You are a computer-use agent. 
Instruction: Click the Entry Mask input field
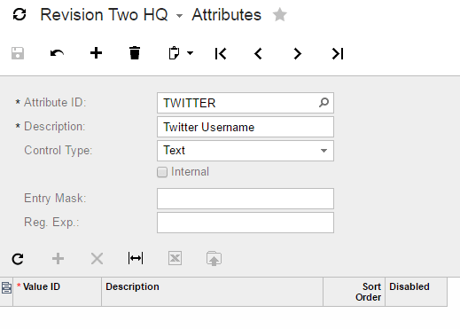pyautogui.click(x=246, y=199)
